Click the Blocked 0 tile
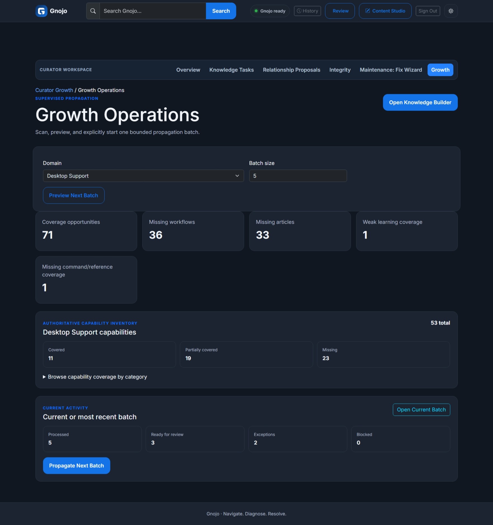 coord(400,439)
